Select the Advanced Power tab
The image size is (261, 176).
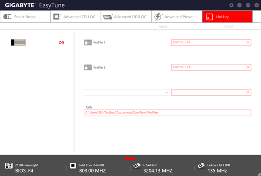[177, 17]
